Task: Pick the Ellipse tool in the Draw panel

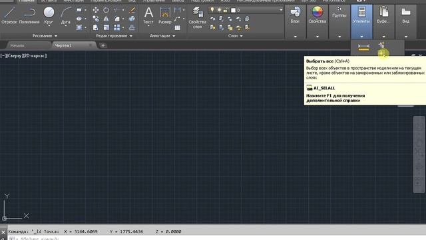Action: pos(79,19)
